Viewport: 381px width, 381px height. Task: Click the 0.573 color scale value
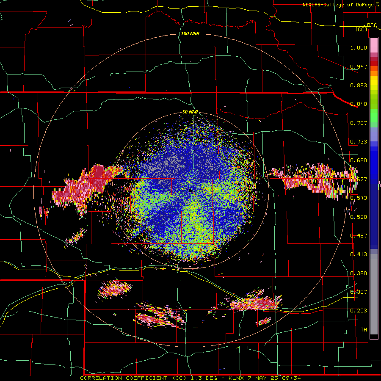(x=359, y=198)
